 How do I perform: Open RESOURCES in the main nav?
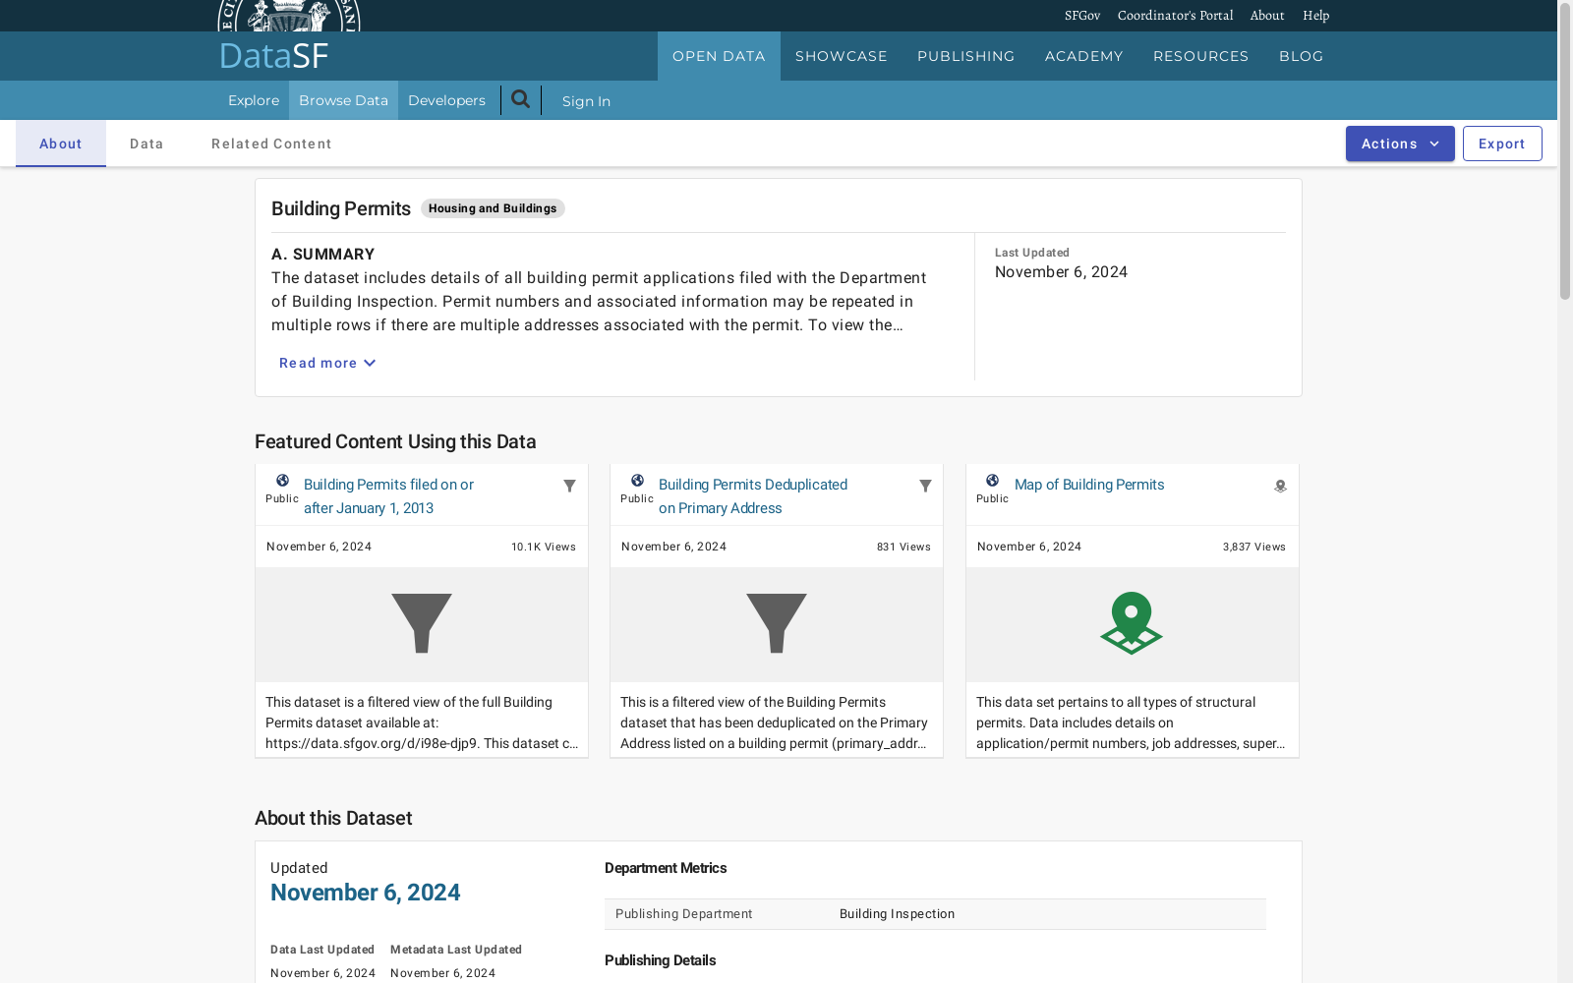(1201, 56)
